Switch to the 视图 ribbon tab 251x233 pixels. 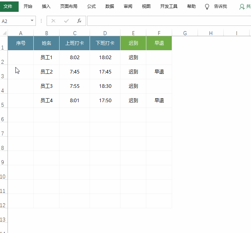146,6
